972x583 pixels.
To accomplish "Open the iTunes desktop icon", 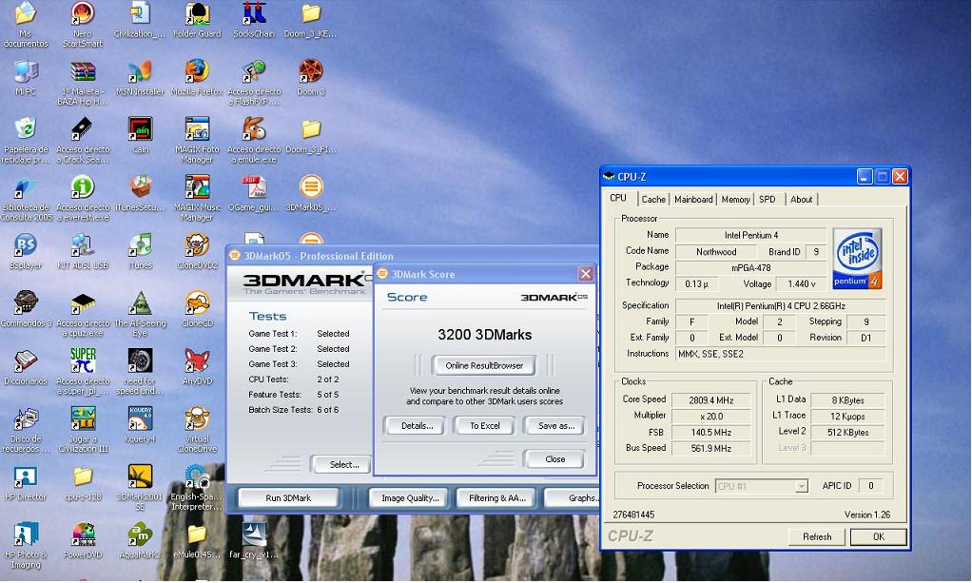I will (x=140, y=245).
